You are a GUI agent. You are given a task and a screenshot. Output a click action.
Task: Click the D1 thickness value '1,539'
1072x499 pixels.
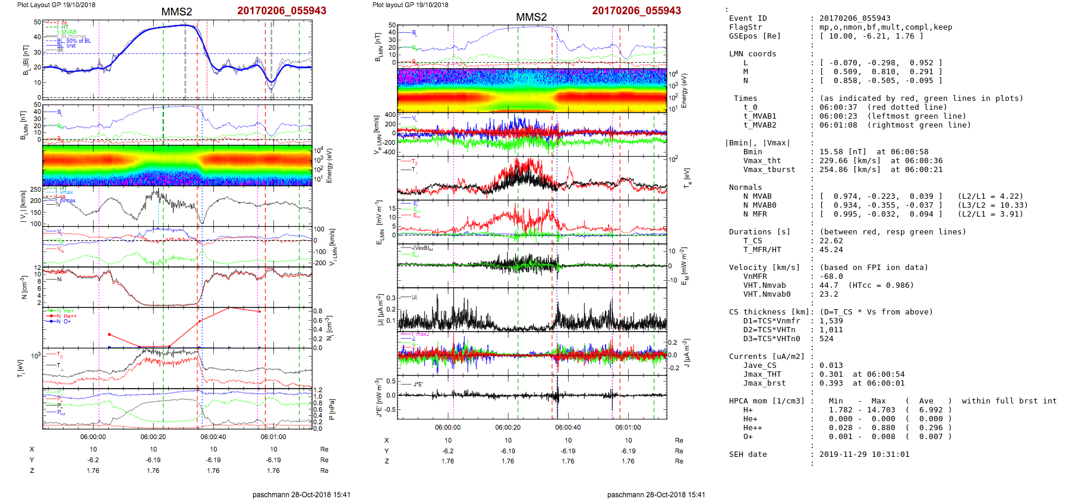click(x=831, y=321)
